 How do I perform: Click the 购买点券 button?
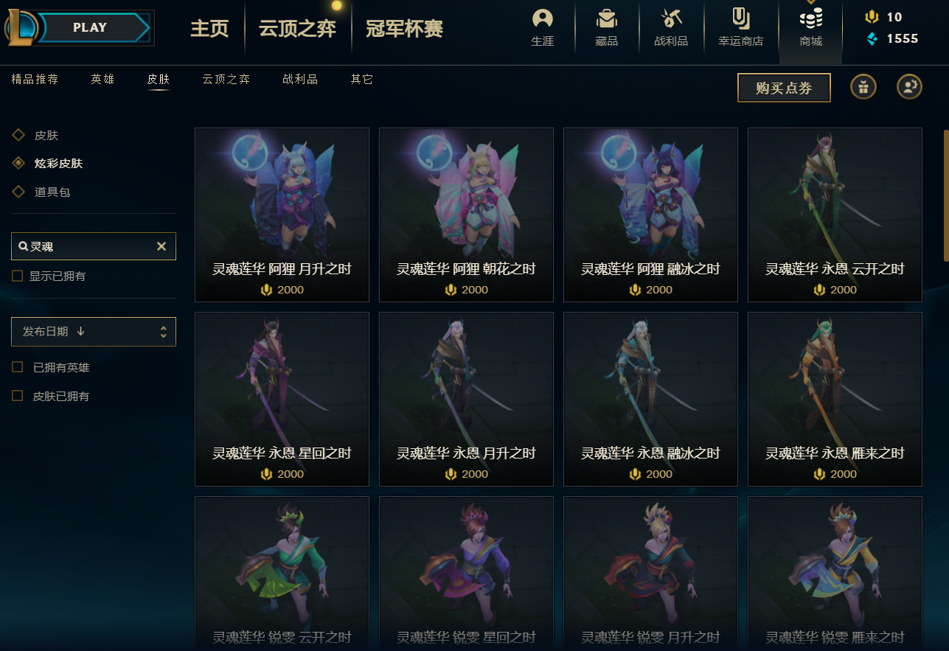click(x=784, y=88)
